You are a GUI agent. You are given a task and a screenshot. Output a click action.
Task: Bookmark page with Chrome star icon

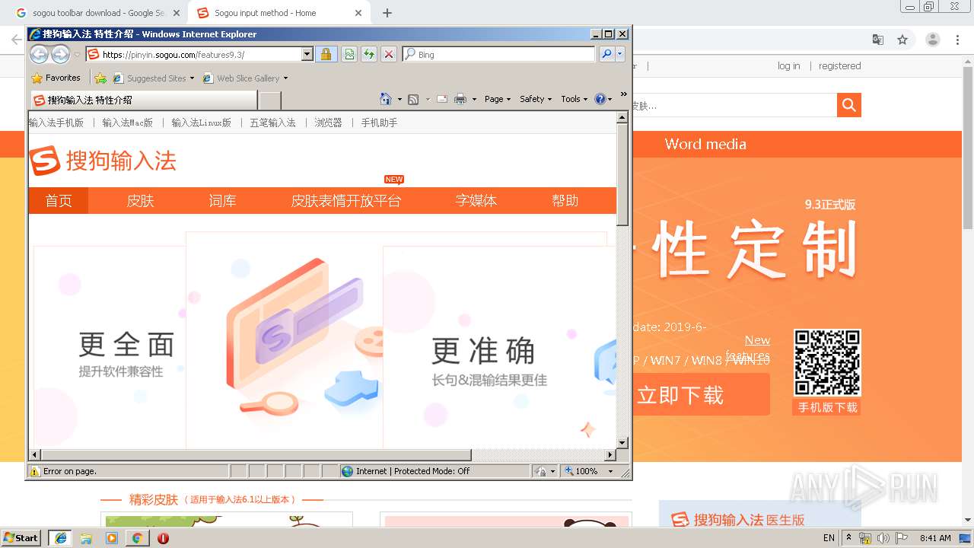(x=902, y=40)
